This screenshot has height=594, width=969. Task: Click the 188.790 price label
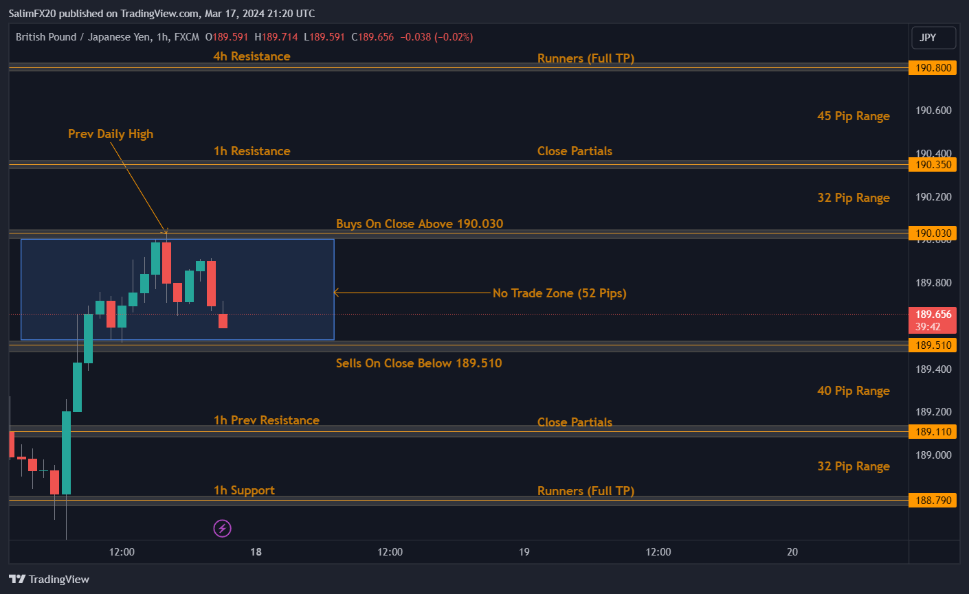pyautogui.click(x=933, y=501)
